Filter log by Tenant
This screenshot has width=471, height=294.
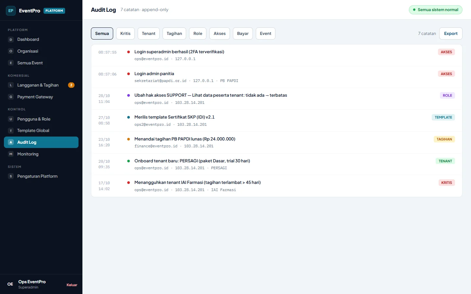tap(148, 33)
